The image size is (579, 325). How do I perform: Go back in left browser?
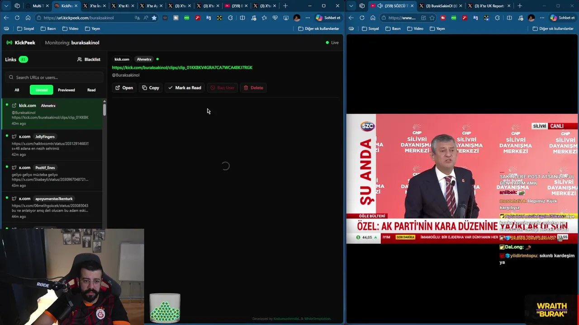tap(6, 18)
